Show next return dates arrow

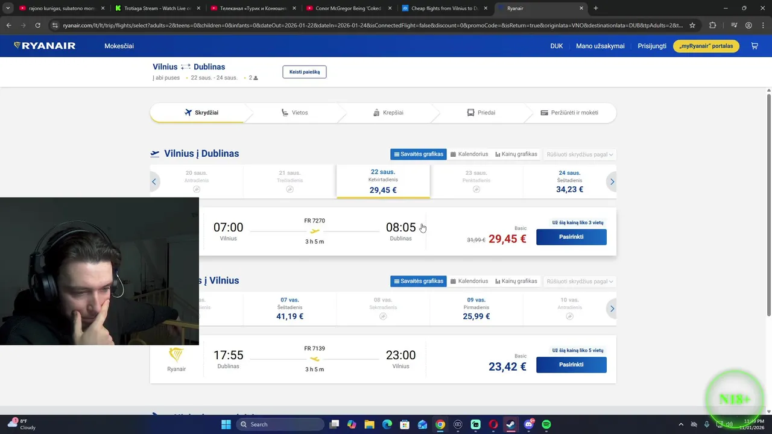click(x=612, y=309)
